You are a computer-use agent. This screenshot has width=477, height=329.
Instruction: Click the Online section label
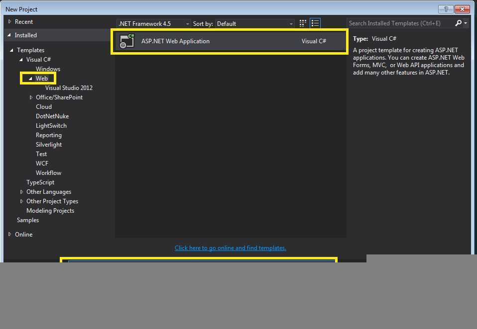24,234
